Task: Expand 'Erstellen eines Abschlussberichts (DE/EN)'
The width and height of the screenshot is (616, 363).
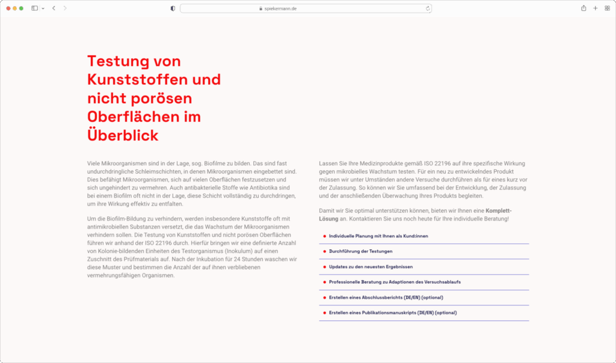Action: 390,297
